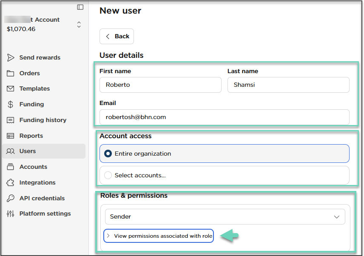Click the Funding dollar sign icon
Image resolution: width=364 pixels, height=256 pixels.
pyautogui.click(x=11, y=104)
